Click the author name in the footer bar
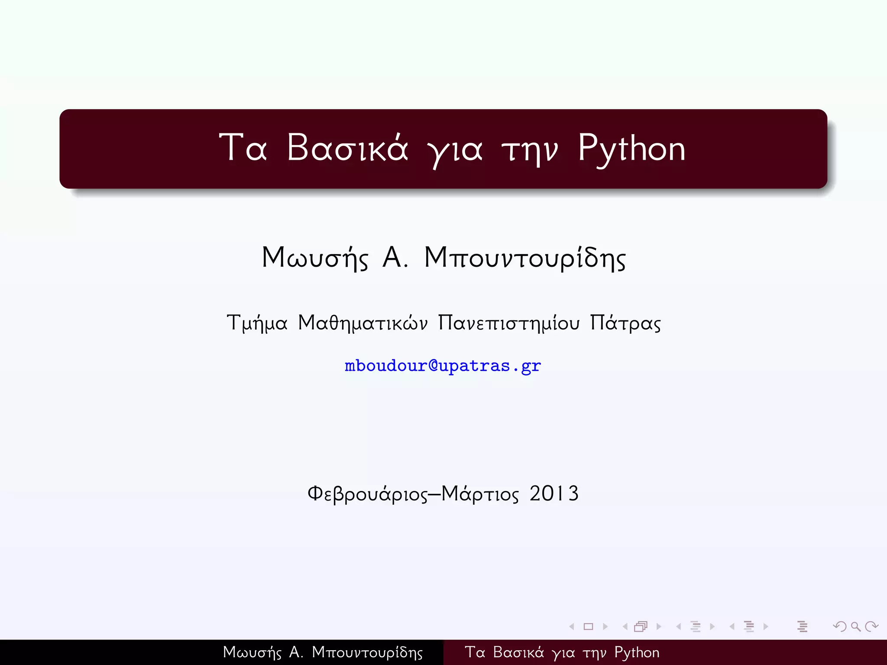The width and height of the screenshot is (887, 665). (323, 652)
